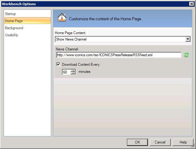
Task: Click the Workbench Options title bar
Action: pyautogui.click(x=92, y=4)
